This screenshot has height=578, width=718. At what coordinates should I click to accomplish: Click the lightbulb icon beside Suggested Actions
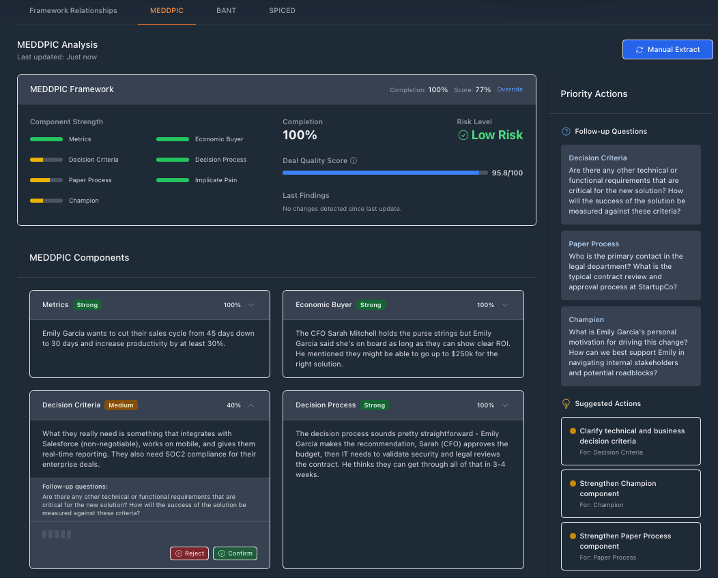coord(566,403)
